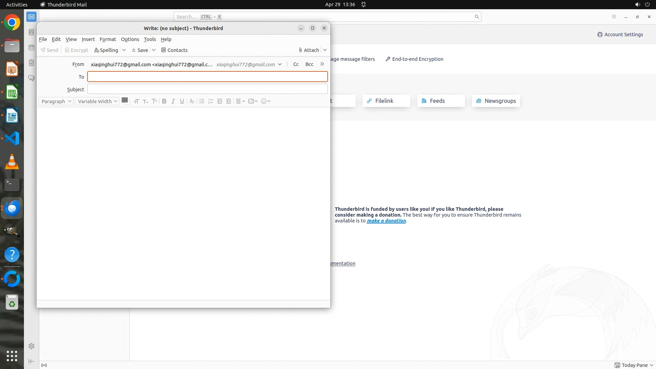Remove text styling with eraser icon
This screenshot has width=656, height=369.
pos(192,101)
